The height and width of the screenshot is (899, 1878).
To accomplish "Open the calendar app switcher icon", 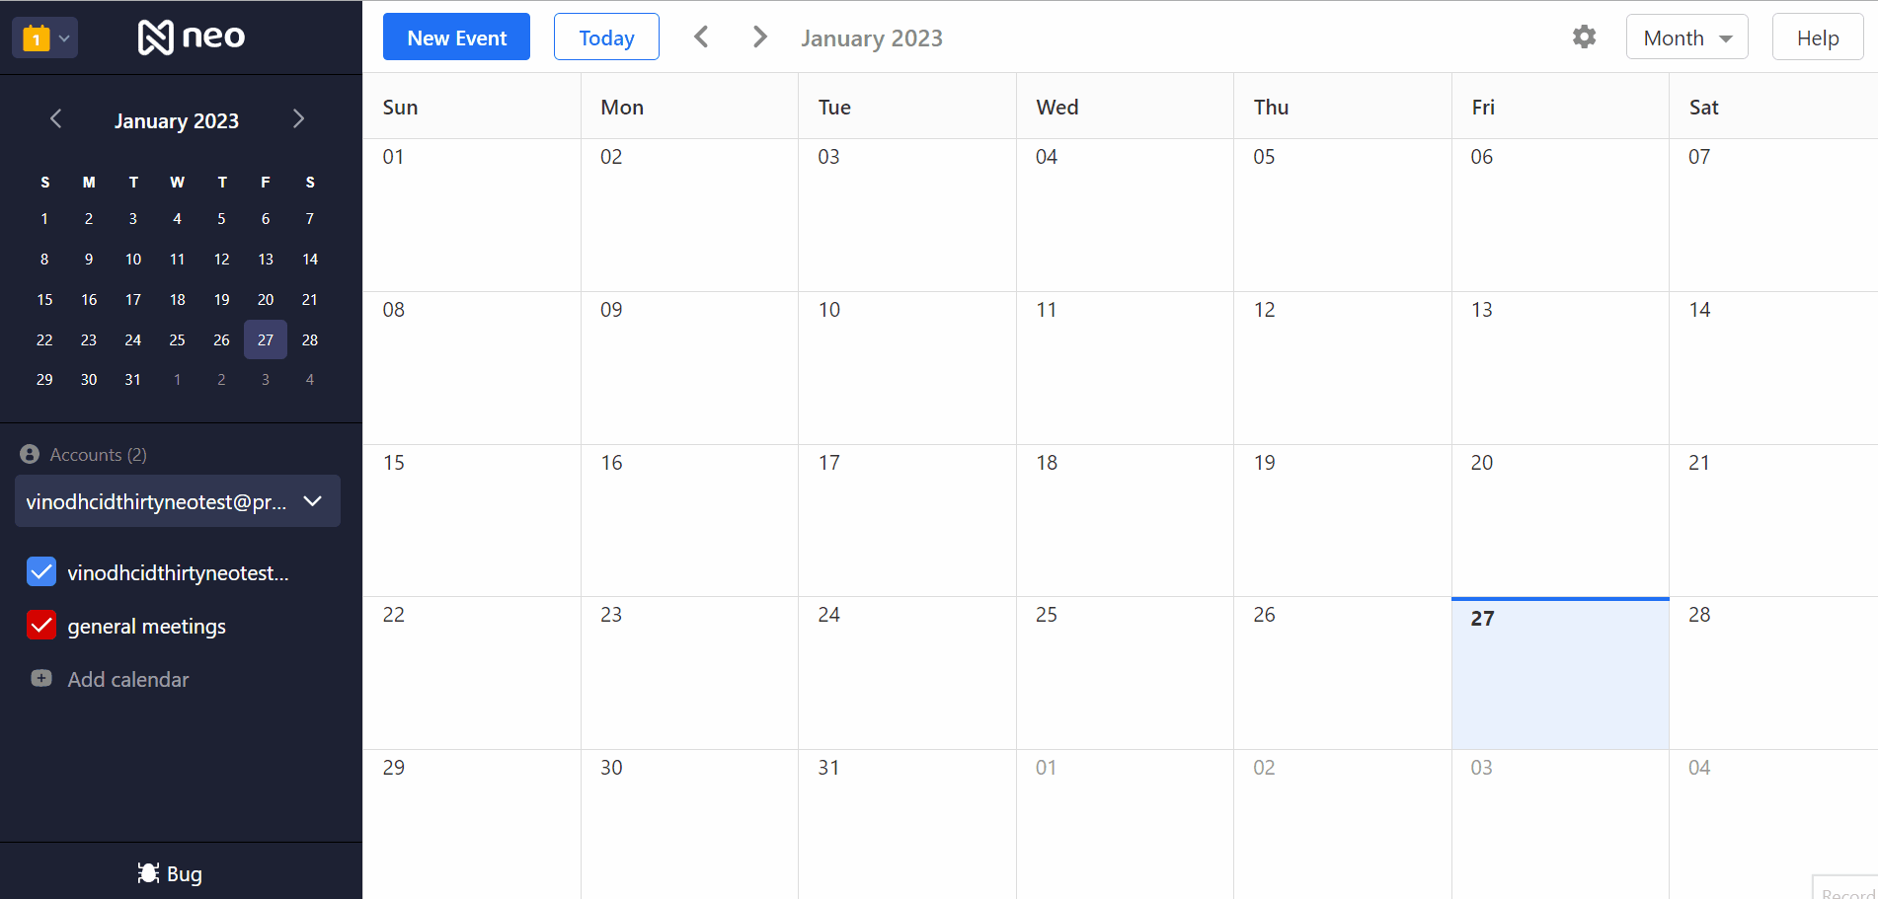I will pyautogui.click(x=37, y=38).
